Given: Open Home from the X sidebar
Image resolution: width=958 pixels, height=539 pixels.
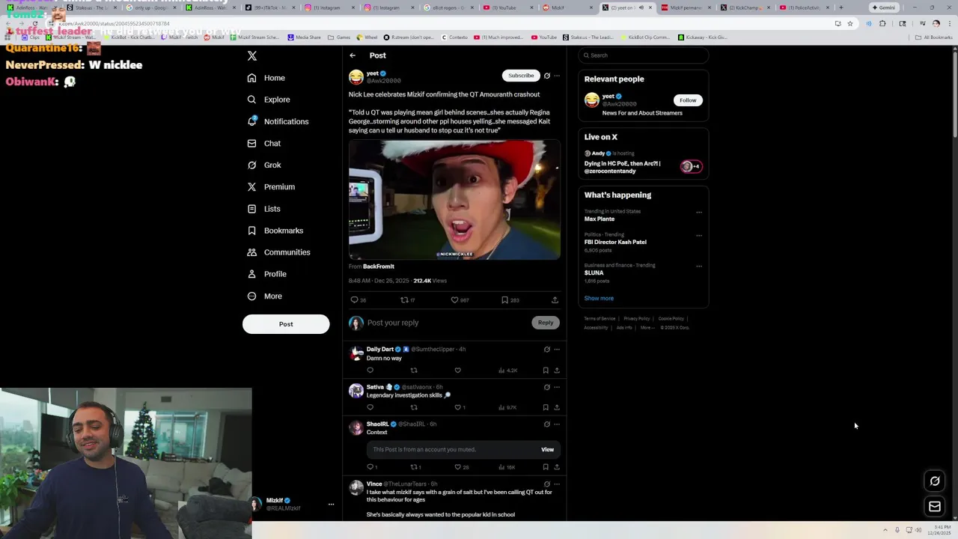Looking at the screenshot, I should coord(266,78).
